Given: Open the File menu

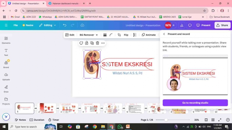Looking at the screenshot, I should [x=16, y=25].
